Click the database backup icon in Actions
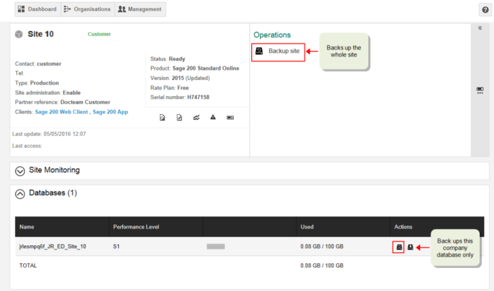Viewport: 494px width, 291px height. (x=398, y=247)
